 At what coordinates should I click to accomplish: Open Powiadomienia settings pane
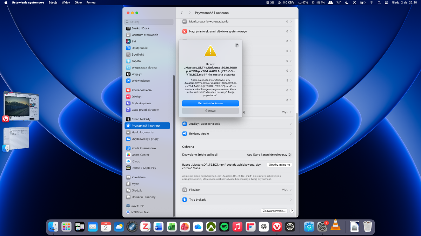(147, 90)
